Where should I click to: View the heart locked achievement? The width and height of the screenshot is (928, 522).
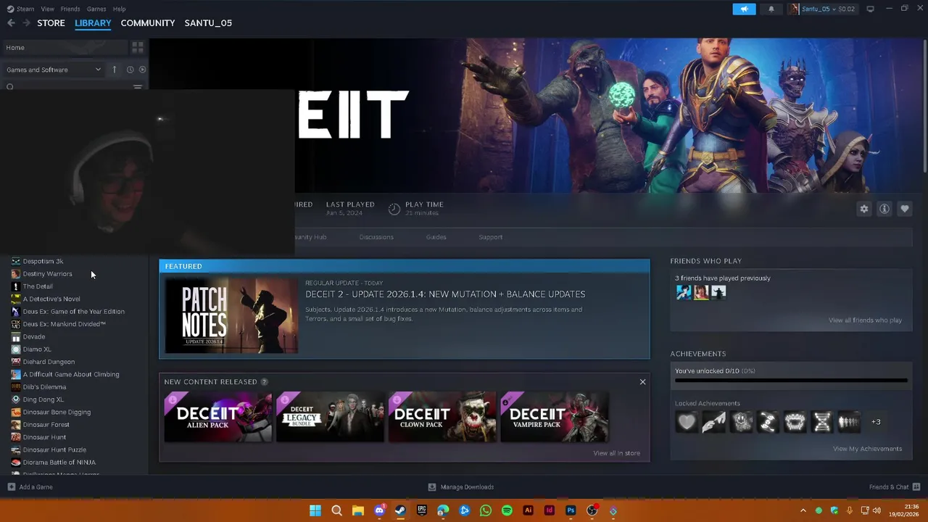pyautogui.click(x=687, y=421)
